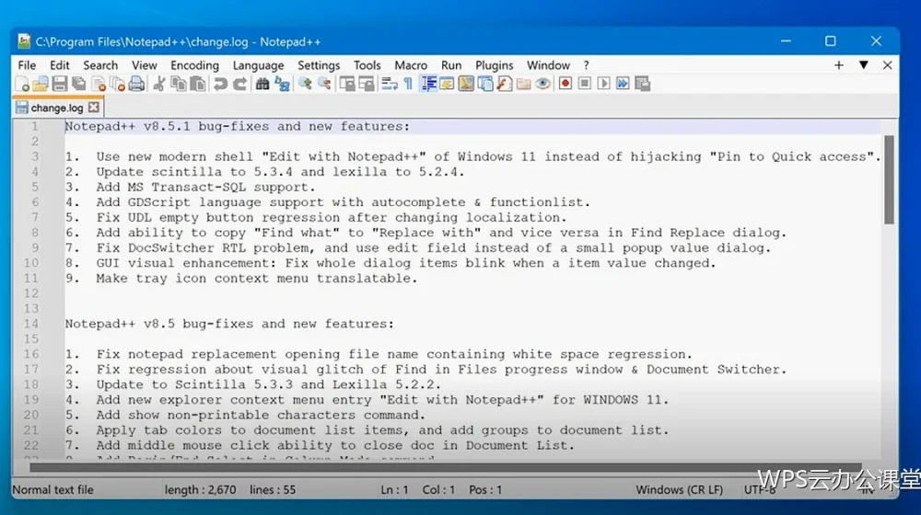The image size is (921, 515).
Task: Click the horizontal scrollbar at the editor bottom
Action: tap(445, 467)
